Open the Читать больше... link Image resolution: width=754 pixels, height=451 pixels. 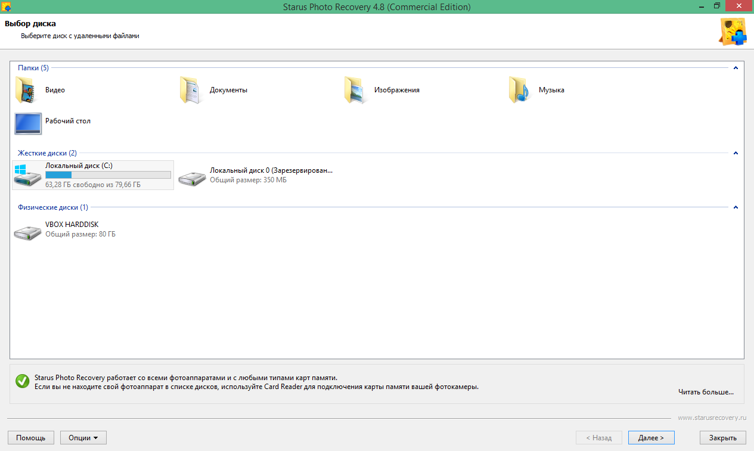tap(706, 391)
